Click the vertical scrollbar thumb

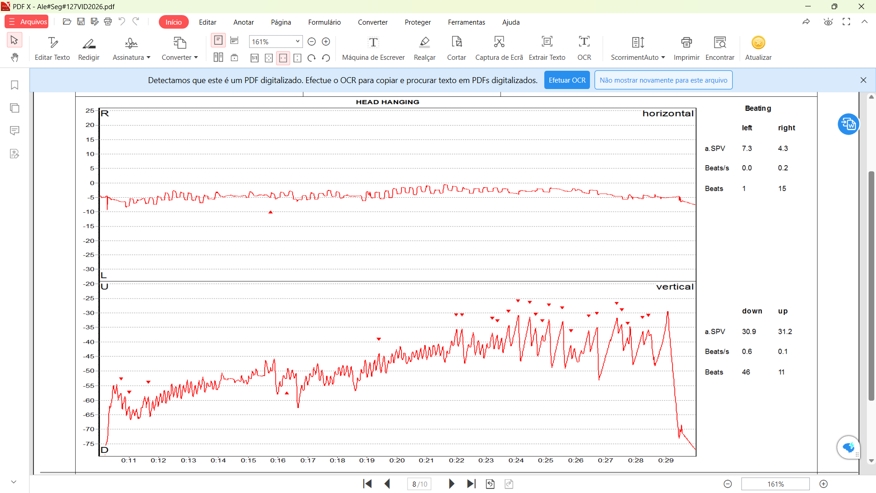(871, 286)
